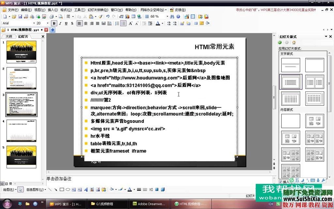
Task: Open Print Preview magnifier icon
Action: pos(61,16)
